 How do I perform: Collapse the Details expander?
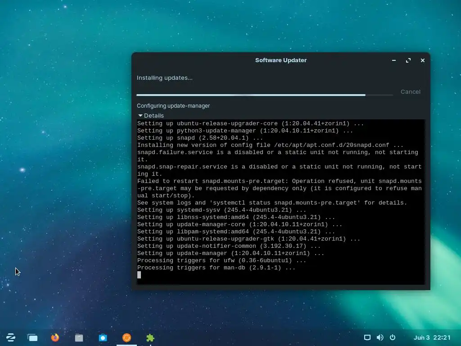tap(151, 116)
